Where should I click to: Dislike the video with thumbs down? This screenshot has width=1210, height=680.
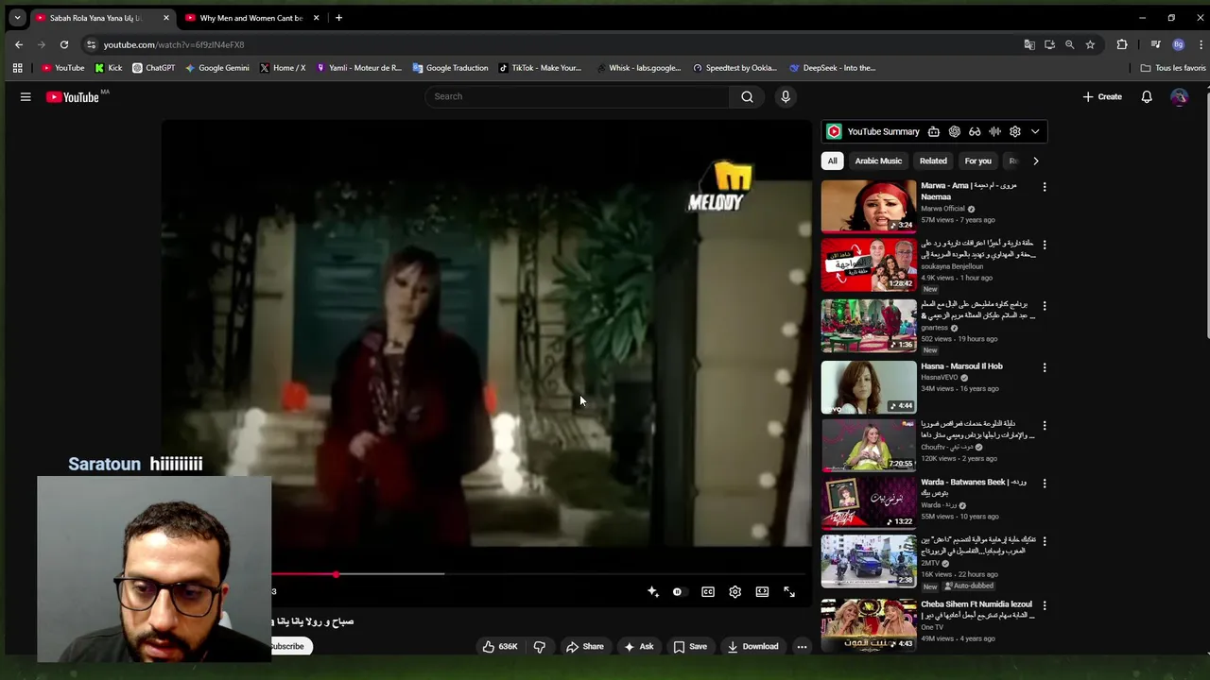click(x=539, y=646)
